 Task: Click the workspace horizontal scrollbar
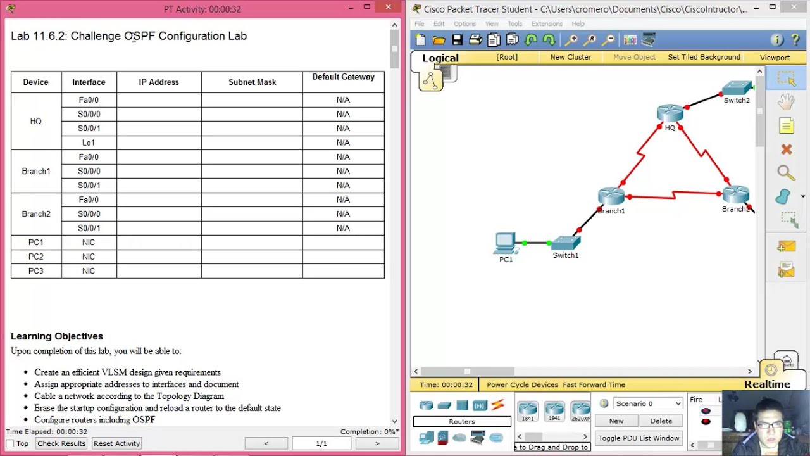click(582, 371)
